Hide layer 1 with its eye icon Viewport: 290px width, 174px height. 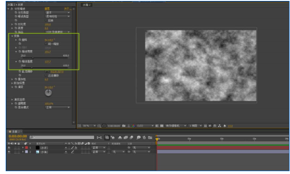pyautogui.click(x=9, y=148)
